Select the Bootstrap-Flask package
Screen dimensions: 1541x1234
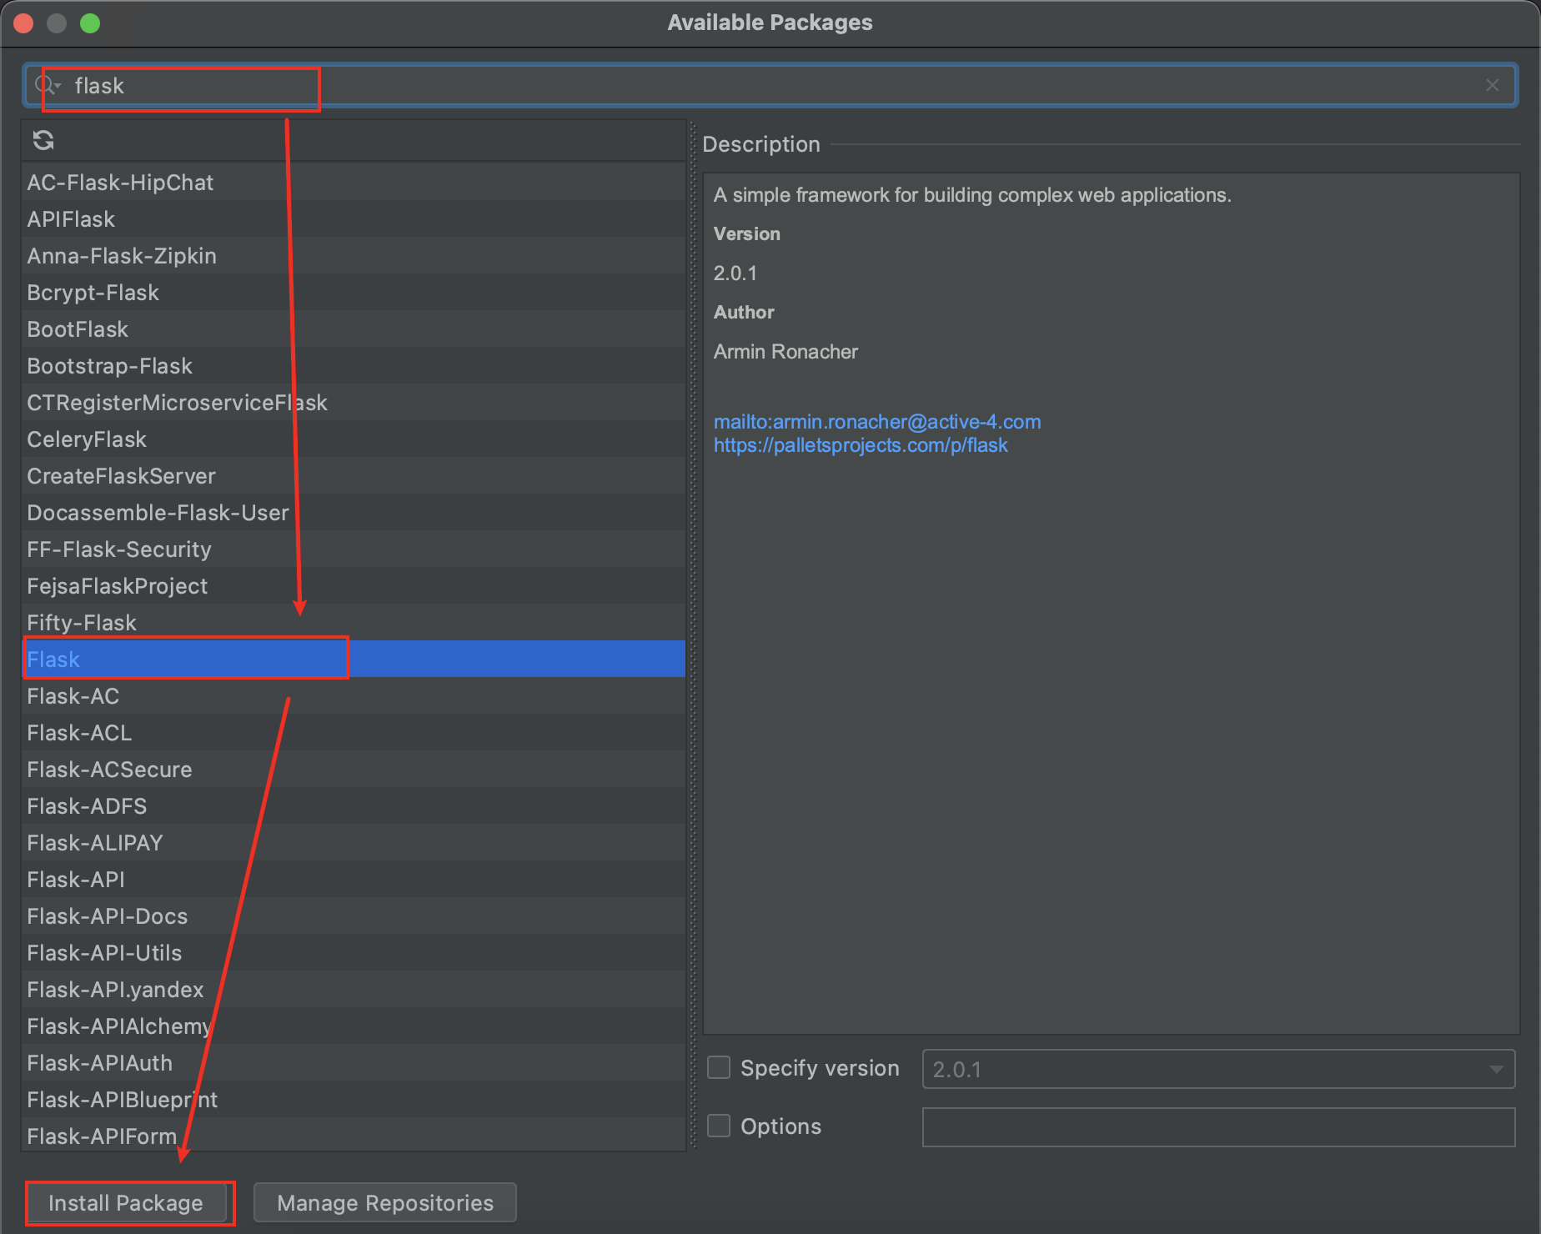click(354, 365)
